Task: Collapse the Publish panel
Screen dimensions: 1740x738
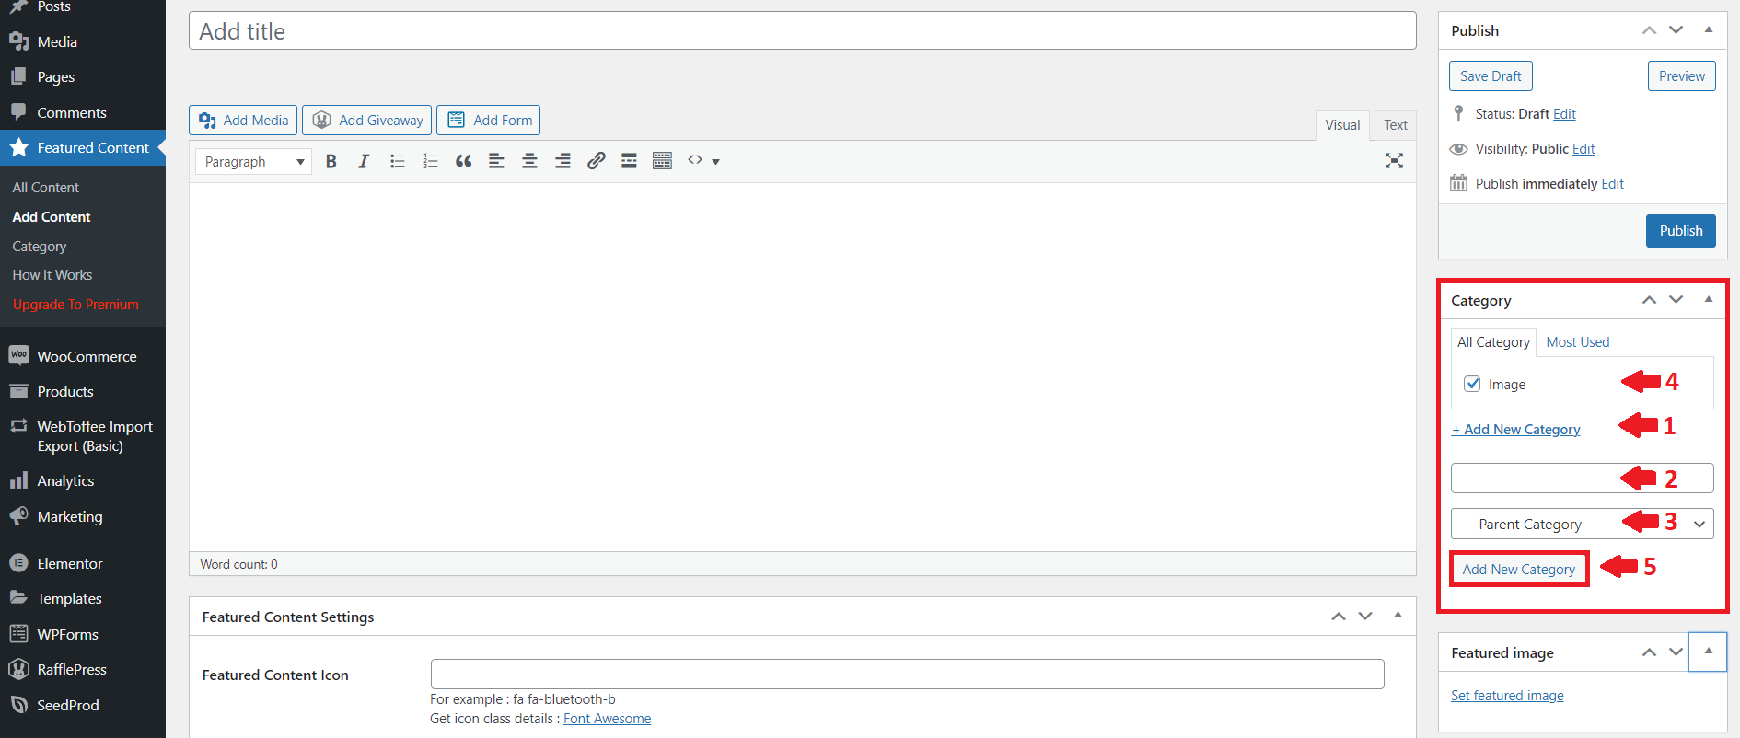Action: click(x=1709, y=30)
